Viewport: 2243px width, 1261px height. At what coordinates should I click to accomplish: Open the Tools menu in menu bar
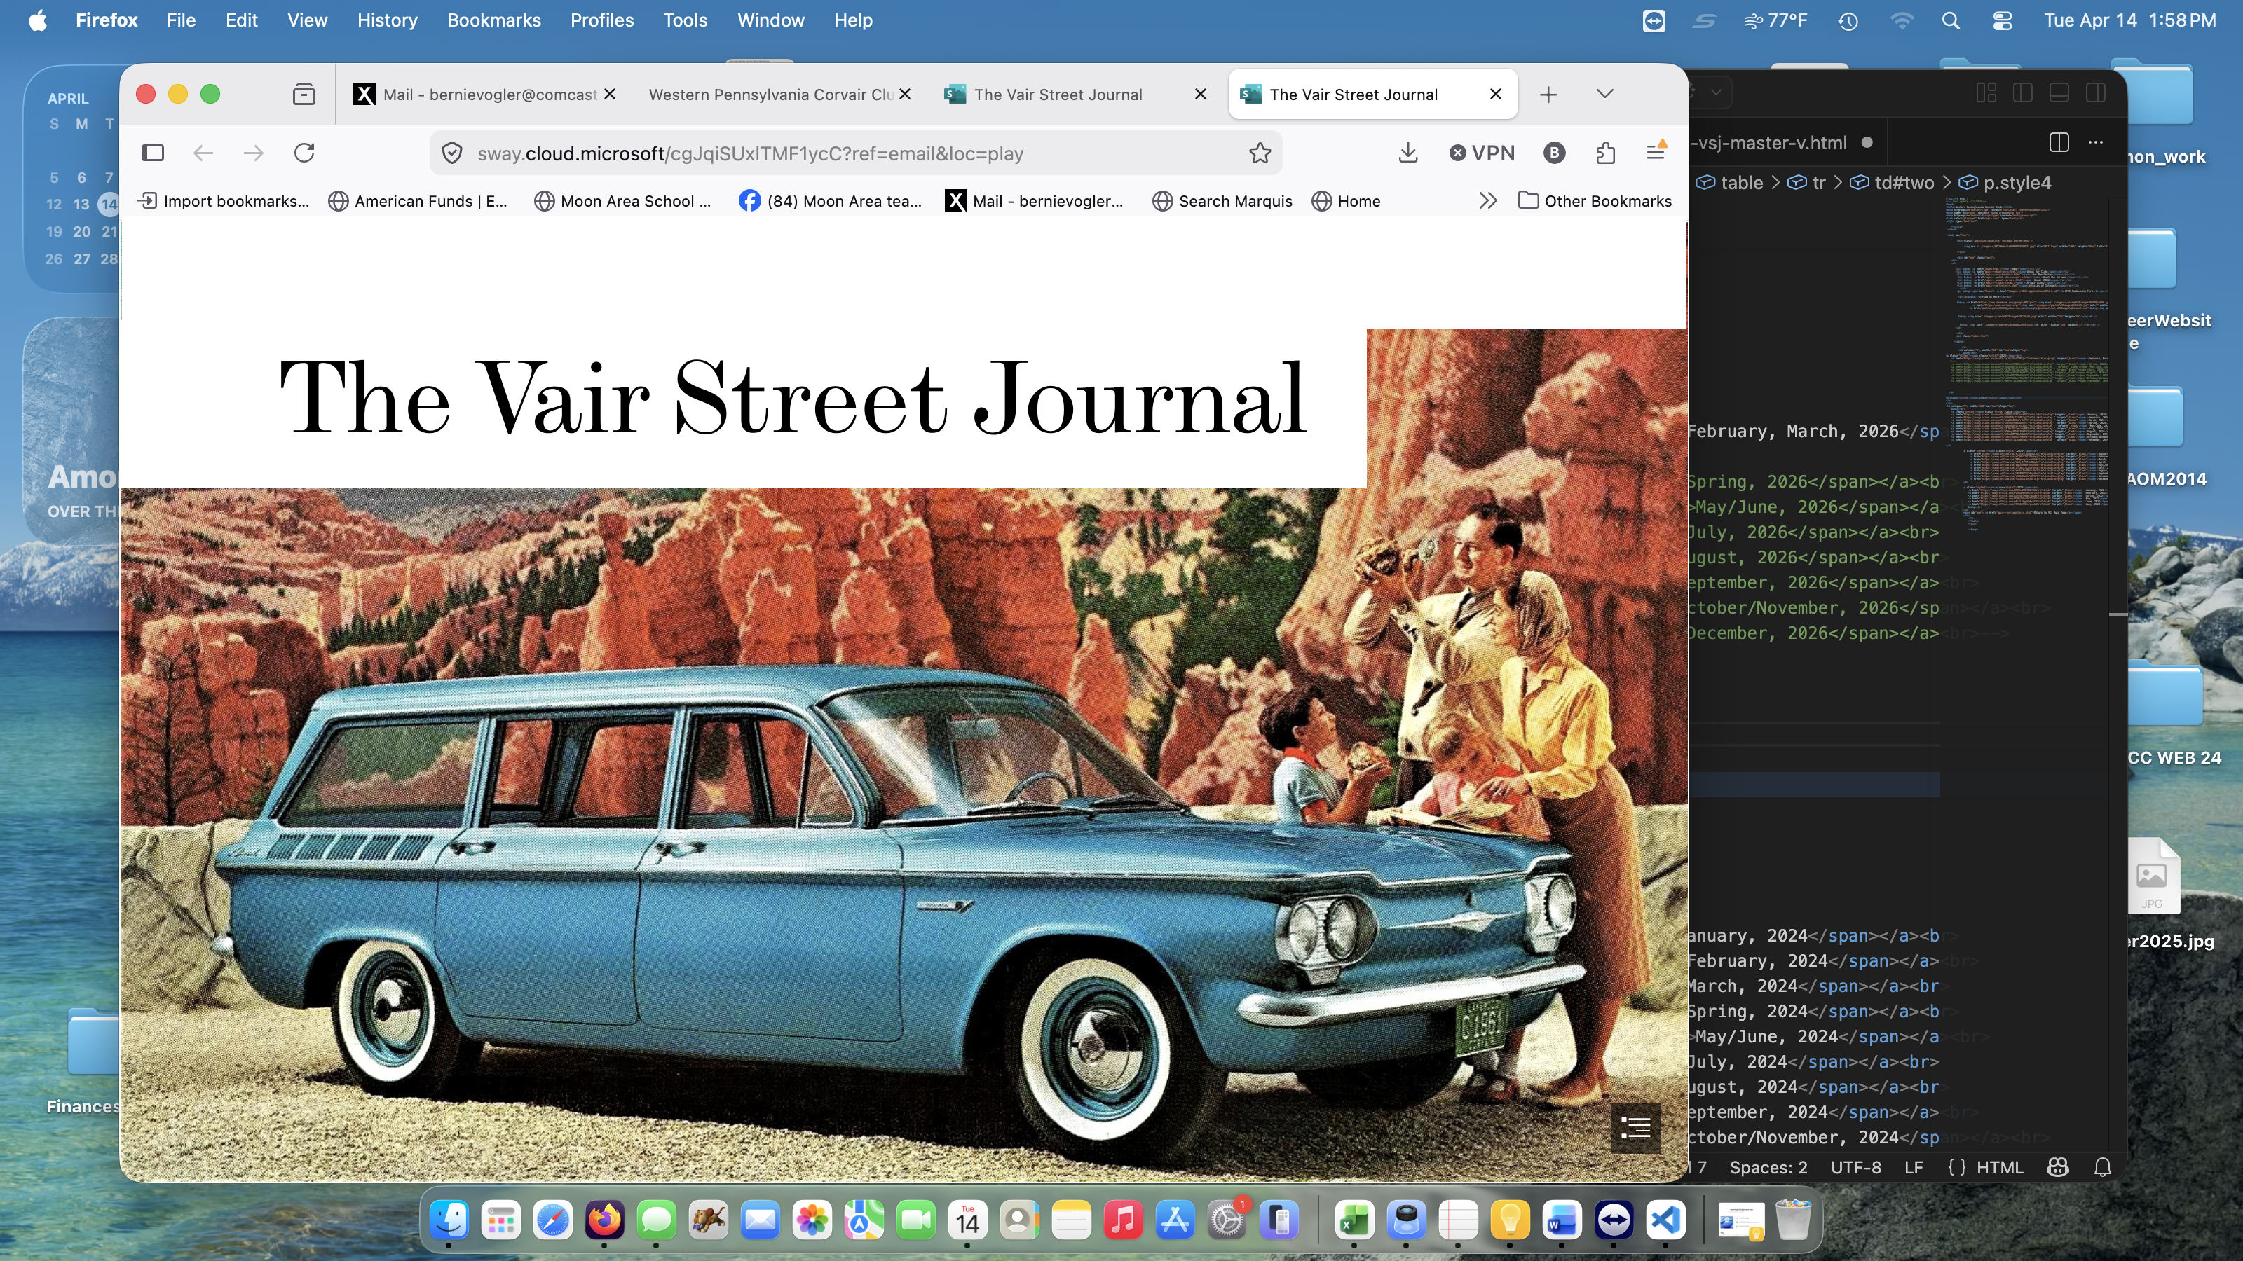click(x=684, y=20)
